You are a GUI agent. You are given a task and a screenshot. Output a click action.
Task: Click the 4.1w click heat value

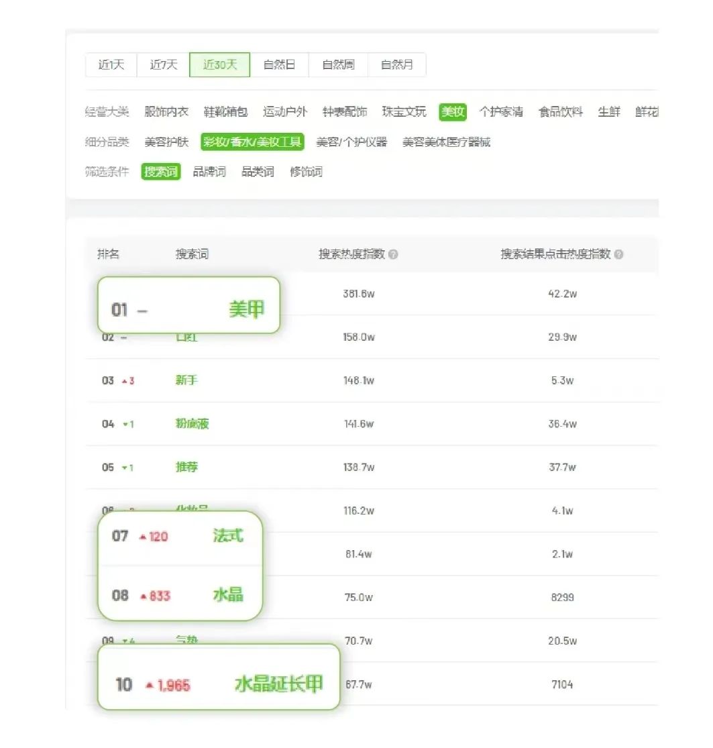(562, 511)
